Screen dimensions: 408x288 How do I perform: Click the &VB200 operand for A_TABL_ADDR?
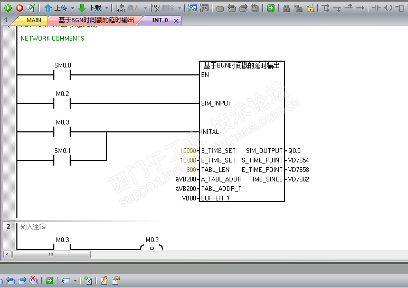(x=186, y=179)
